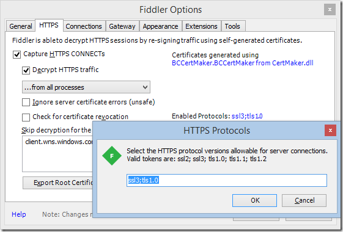
Task: Click 'Skip decryption for the' label
Action: [56, 130]
